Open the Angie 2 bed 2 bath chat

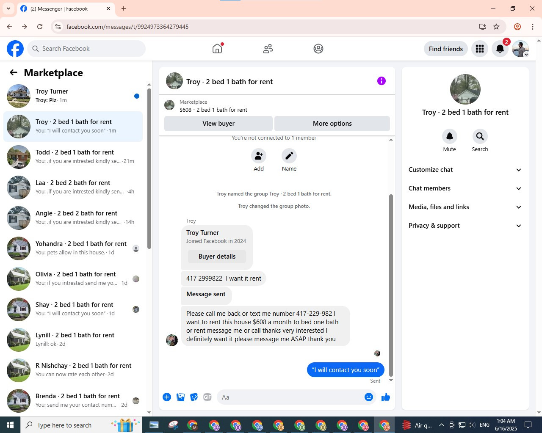click(x=73, y=218)
